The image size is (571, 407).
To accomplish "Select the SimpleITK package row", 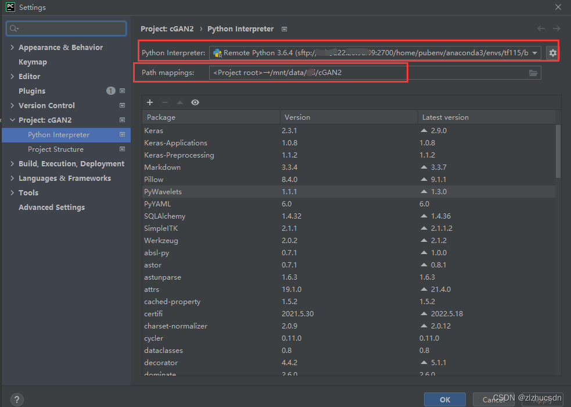I will (349, 228).
